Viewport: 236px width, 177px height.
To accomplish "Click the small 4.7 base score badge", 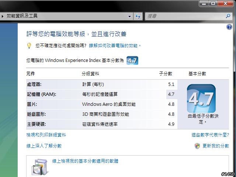I will pyautogui.click(x=132, y=60).
